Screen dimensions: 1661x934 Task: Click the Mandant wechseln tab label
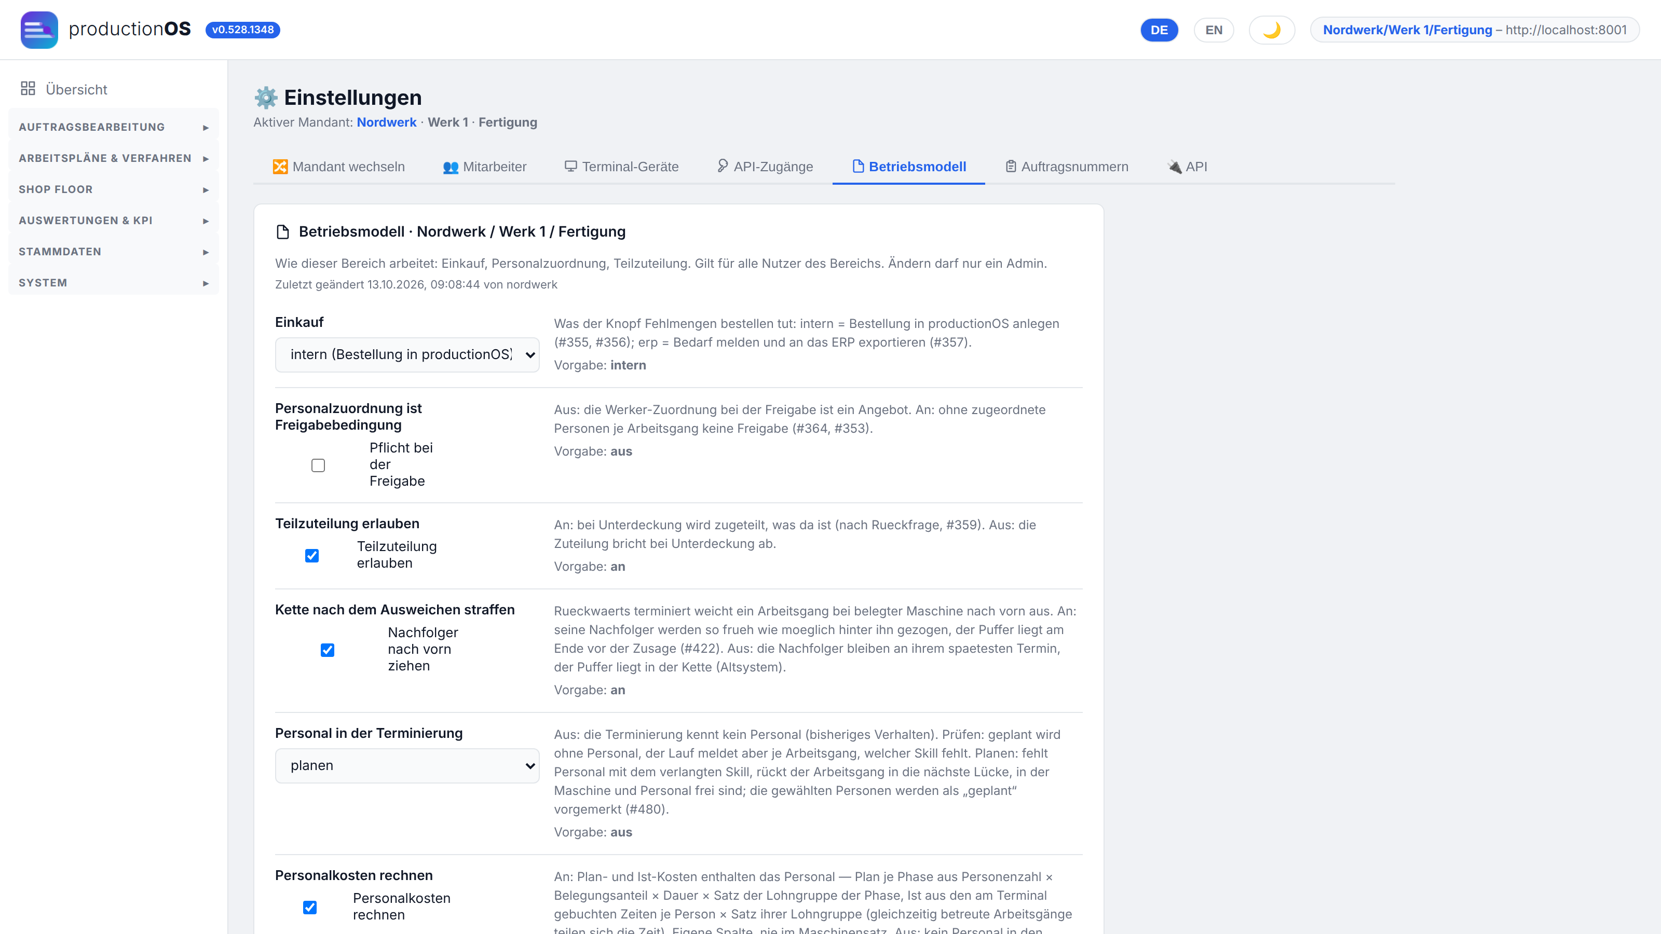349,167
